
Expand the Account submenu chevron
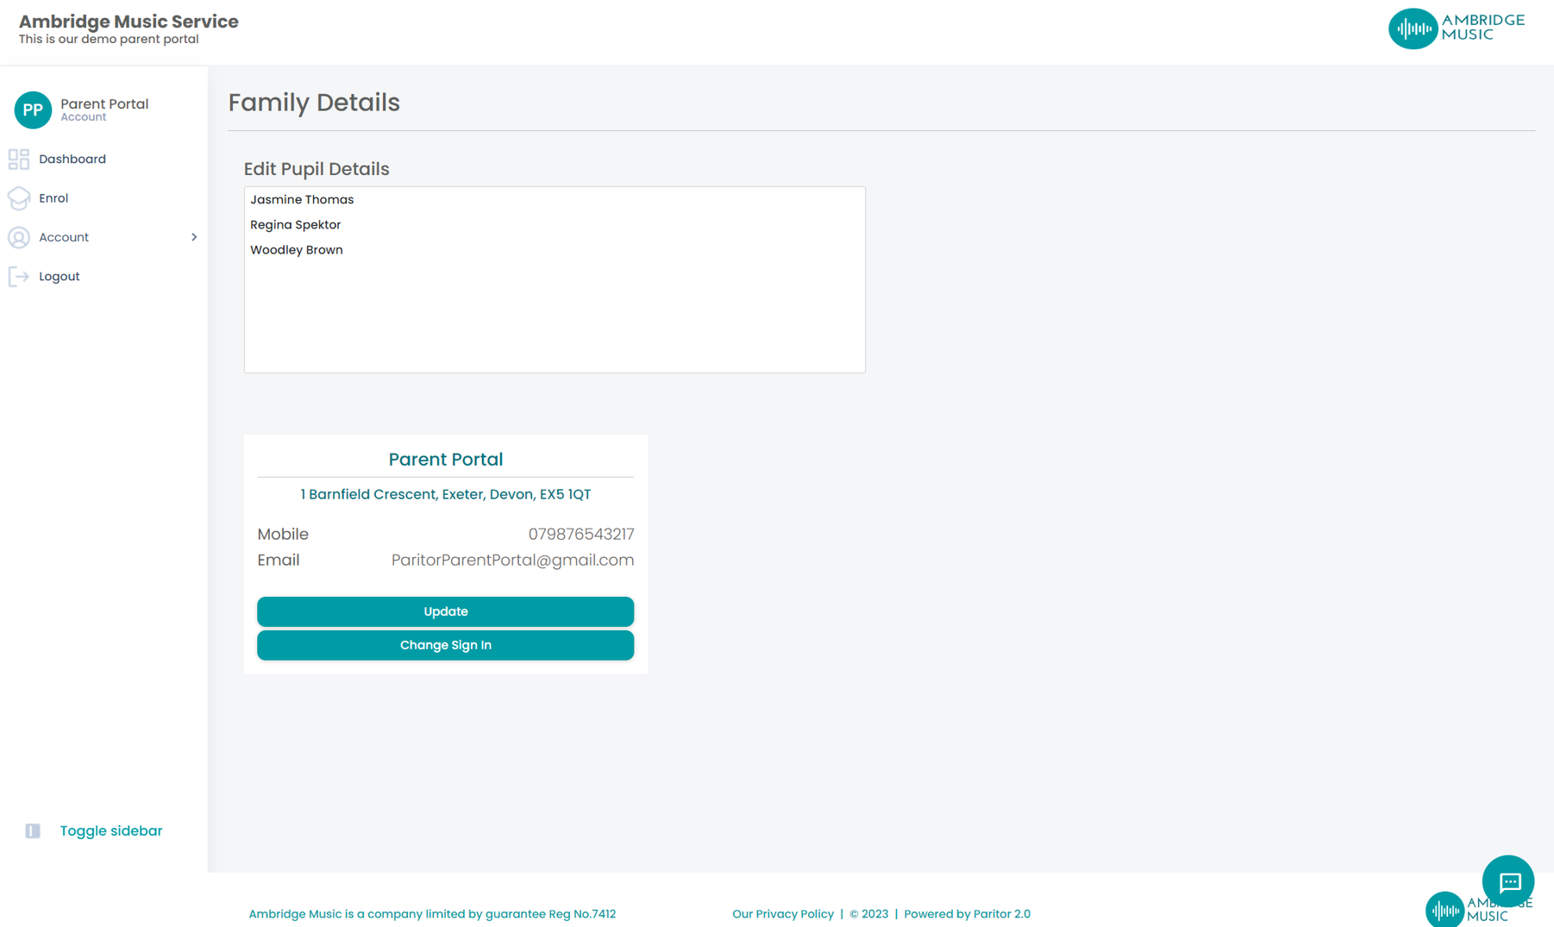194,237
